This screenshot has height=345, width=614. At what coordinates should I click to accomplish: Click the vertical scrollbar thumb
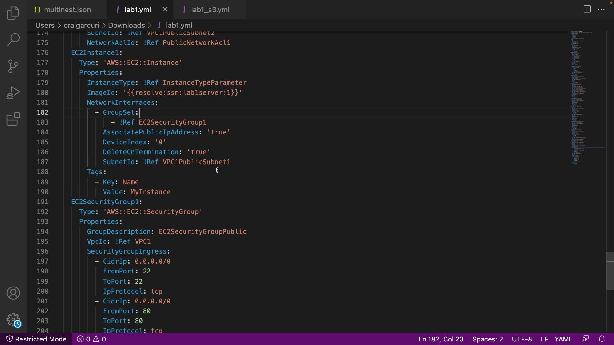[610, 271]
